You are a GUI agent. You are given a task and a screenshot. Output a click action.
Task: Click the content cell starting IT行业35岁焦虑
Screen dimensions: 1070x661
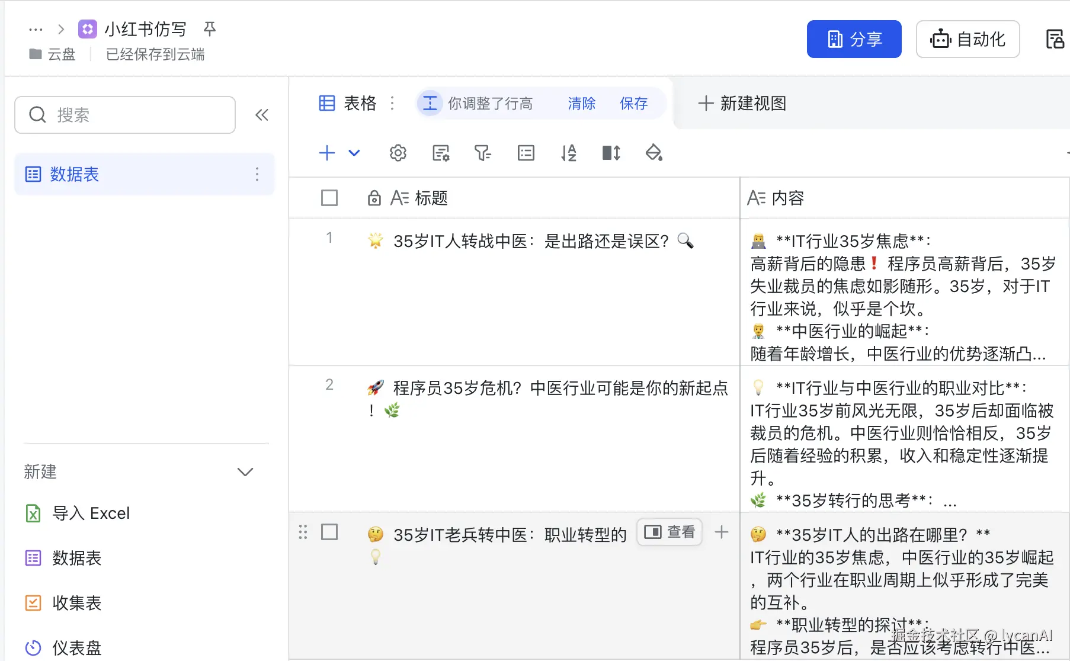tap(905, 292)
